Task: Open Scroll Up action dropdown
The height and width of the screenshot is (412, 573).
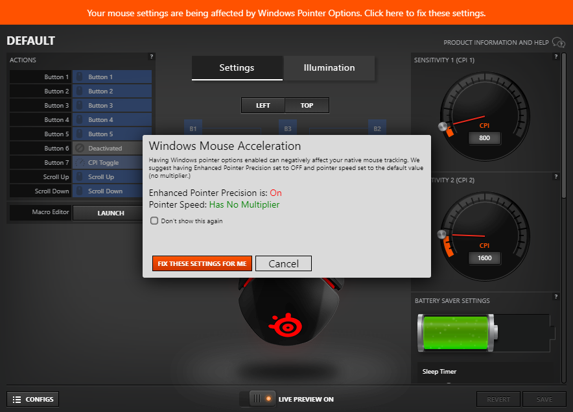Action: tap(108, 176)
